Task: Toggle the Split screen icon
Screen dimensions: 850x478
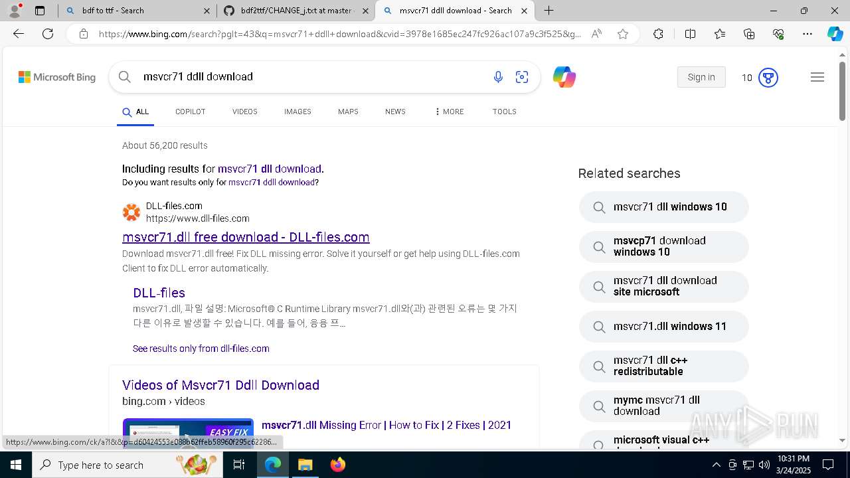Action: (x=690, y=34)
